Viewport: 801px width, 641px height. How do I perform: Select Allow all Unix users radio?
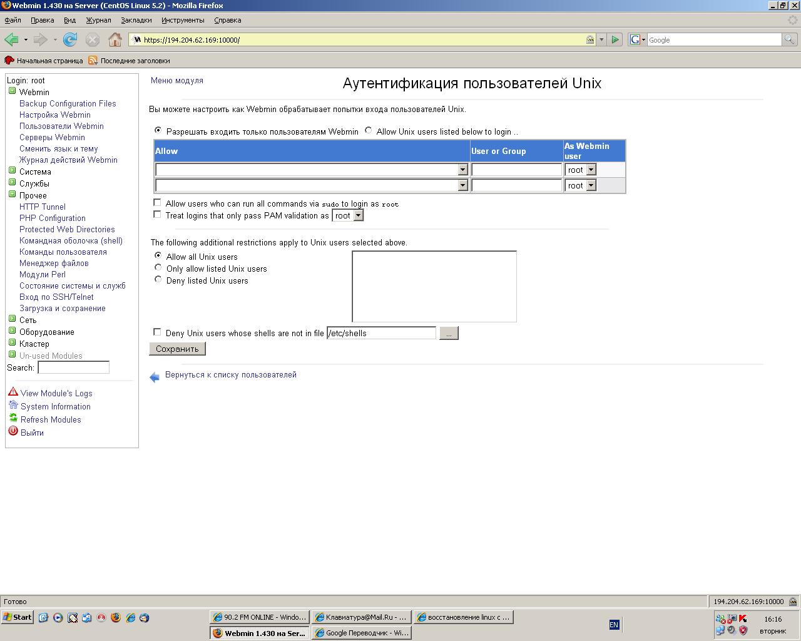[158, 255]
